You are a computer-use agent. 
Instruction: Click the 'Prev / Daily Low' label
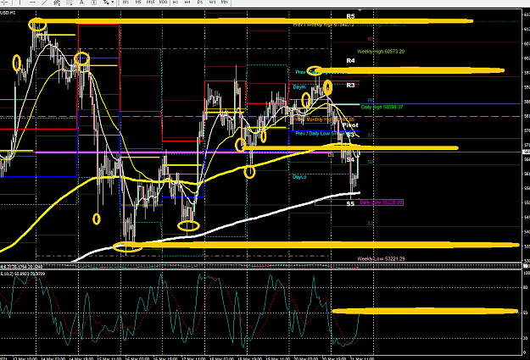click(x=320, y=133)
